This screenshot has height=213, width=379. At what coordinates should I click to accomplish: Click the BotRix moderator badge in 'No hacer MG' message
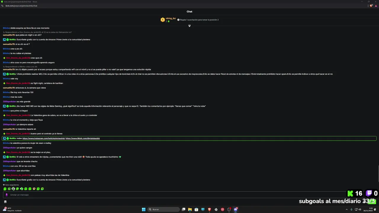point(4,106)
